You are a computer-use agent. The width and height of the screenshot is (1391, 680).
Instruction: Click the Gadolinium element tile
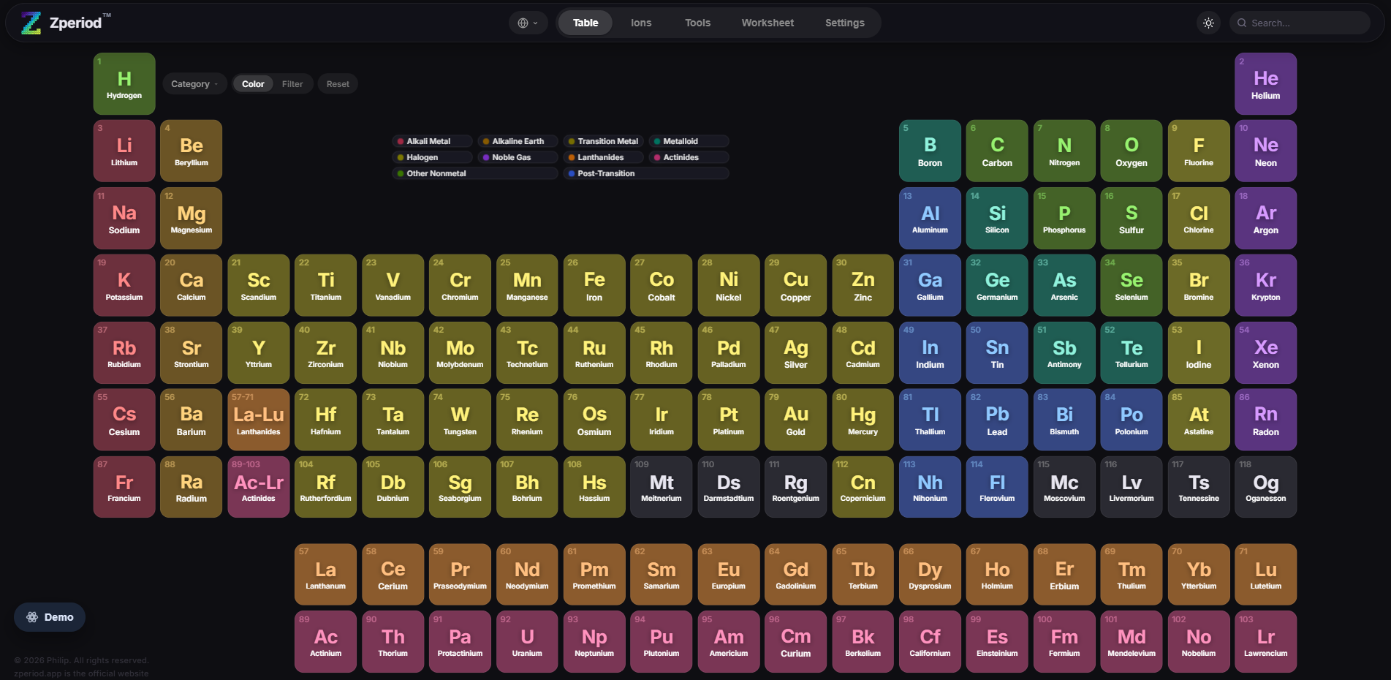tap(796, 575)
